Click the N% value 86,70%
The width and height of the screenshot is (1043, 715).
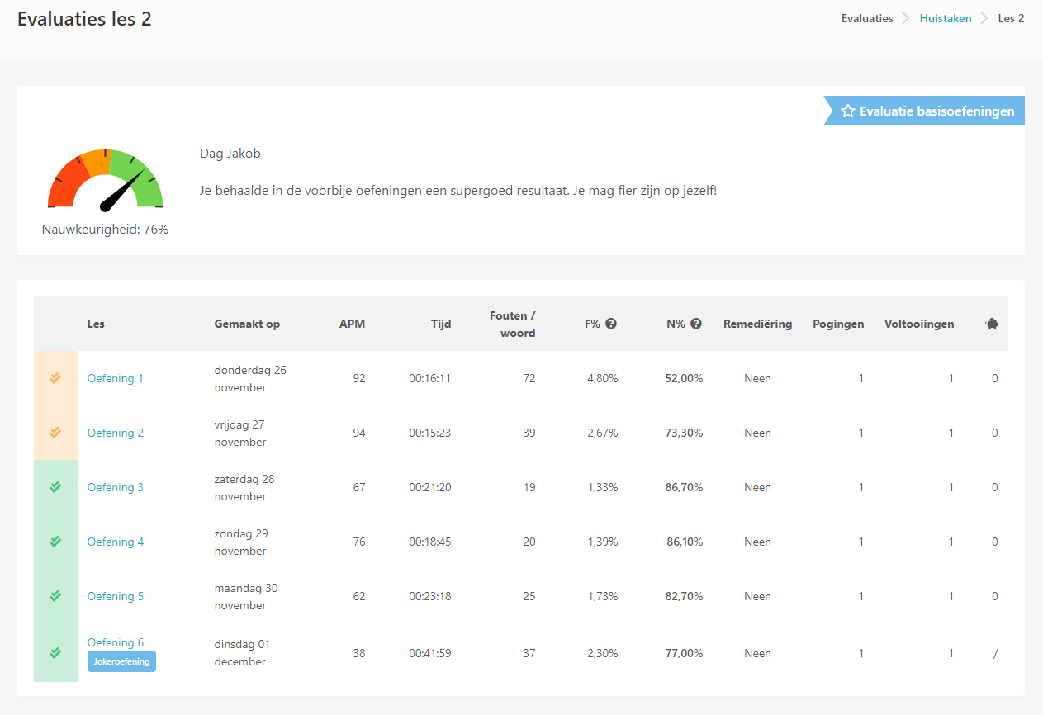[684, 487]
